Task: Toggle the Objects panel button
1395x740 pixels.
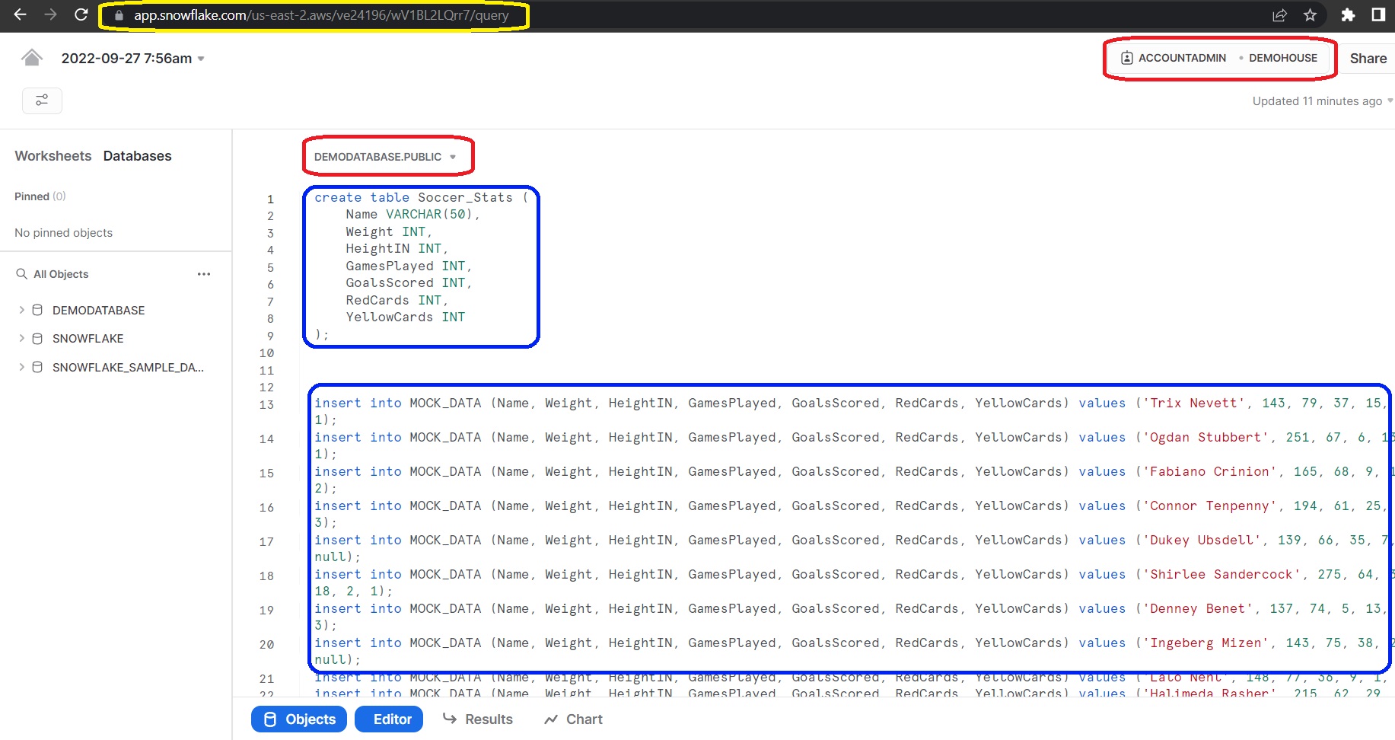Action: point(299,719)
